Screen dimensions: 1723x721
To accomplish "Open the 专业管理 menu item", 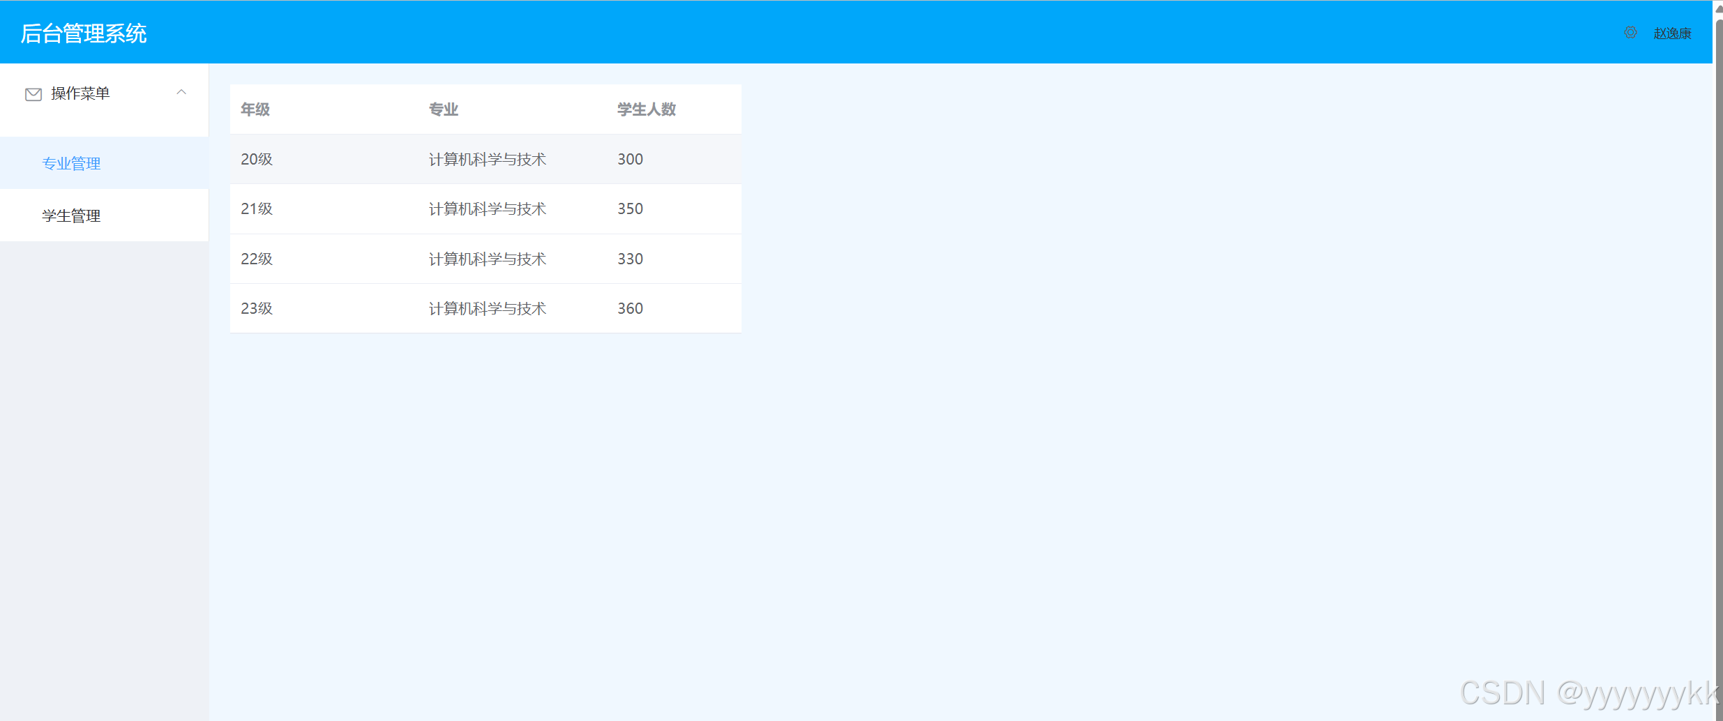I will pyautogui.click(x=105, y=163).
